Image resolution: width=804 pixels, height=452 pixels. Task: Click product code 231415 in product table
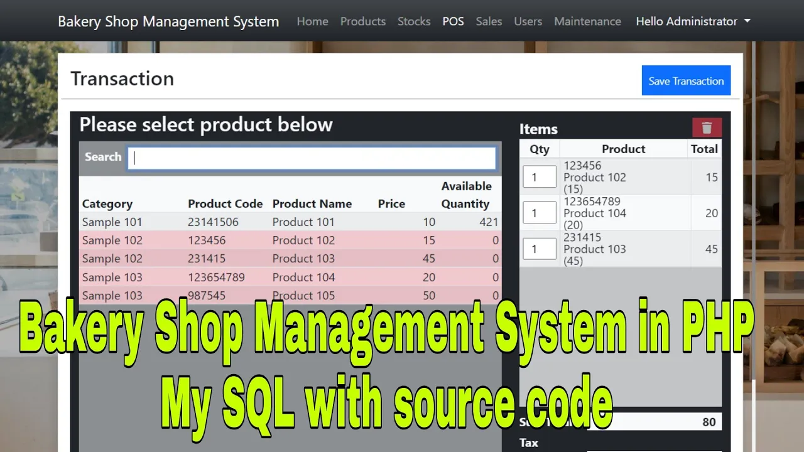pos(207,258)
